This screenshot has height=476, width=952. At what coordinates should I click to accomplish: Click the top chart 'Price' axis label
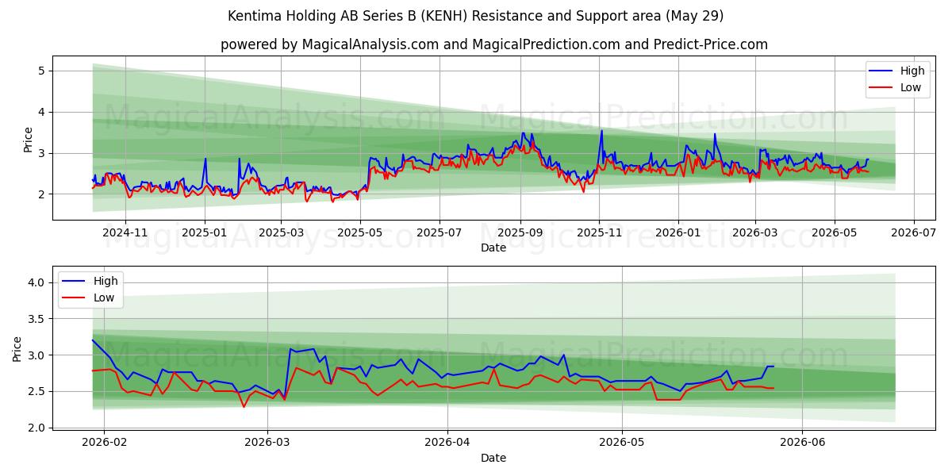click(29, 139)
